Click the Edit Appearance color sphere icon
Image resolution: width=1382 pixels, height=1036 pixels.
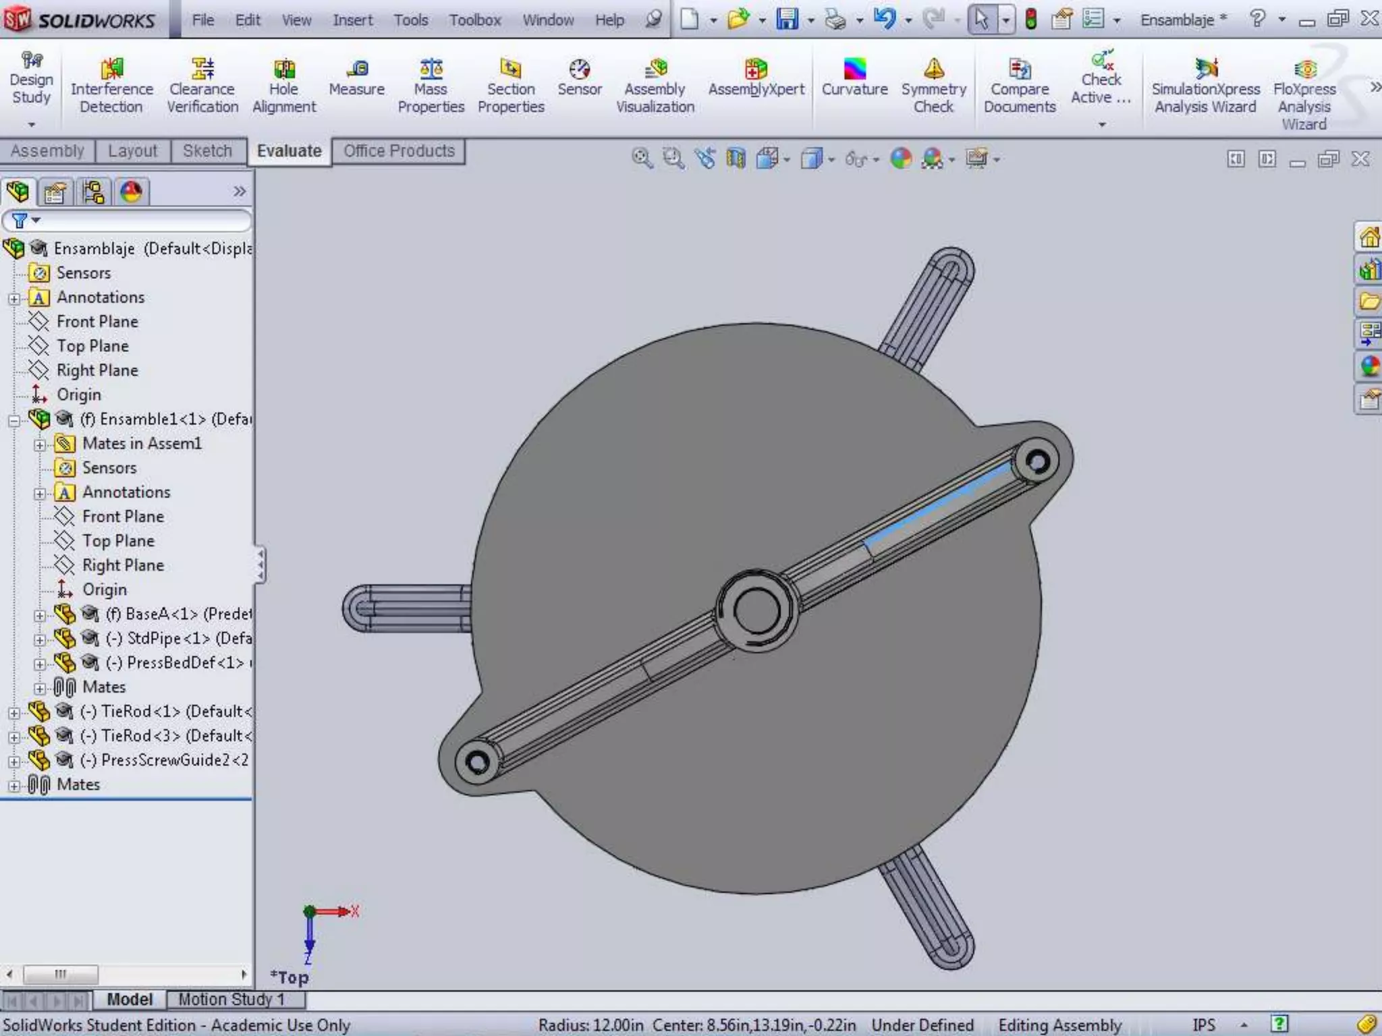(x=901, y=159)
